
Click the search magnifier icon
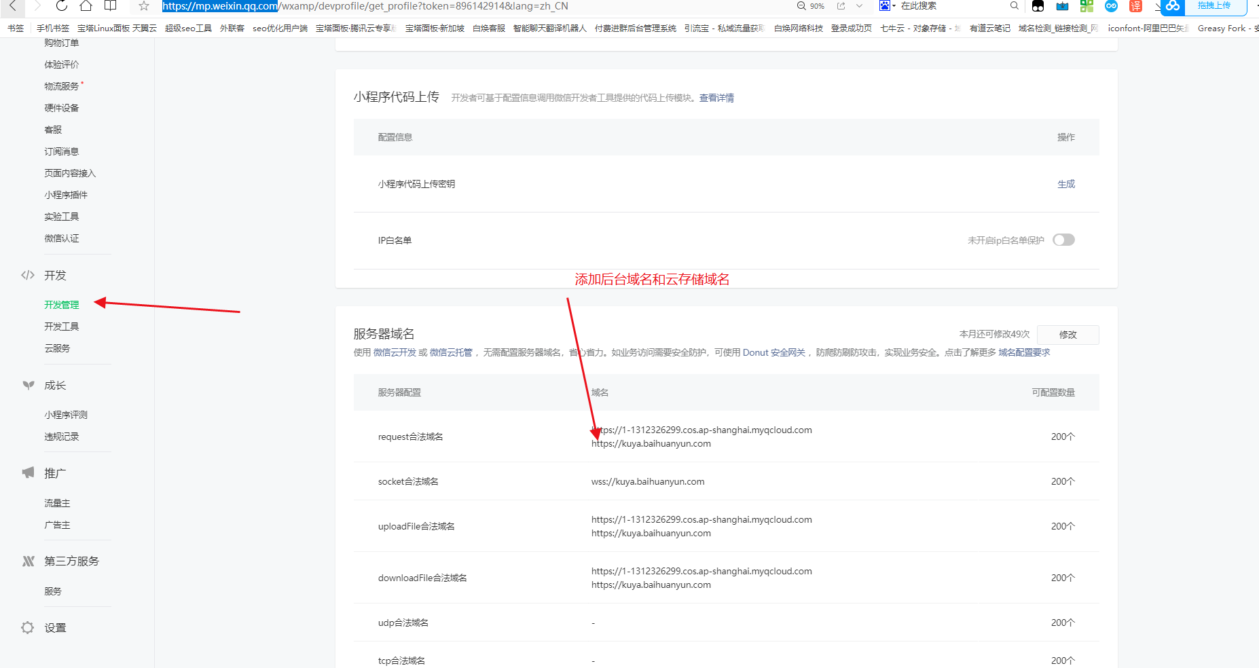[x=1015, y=5]
